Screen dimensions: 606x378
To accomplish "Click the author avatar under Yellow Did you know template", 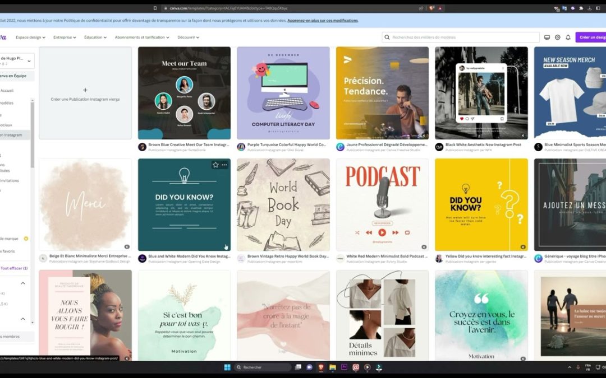I will coord(439,258).
